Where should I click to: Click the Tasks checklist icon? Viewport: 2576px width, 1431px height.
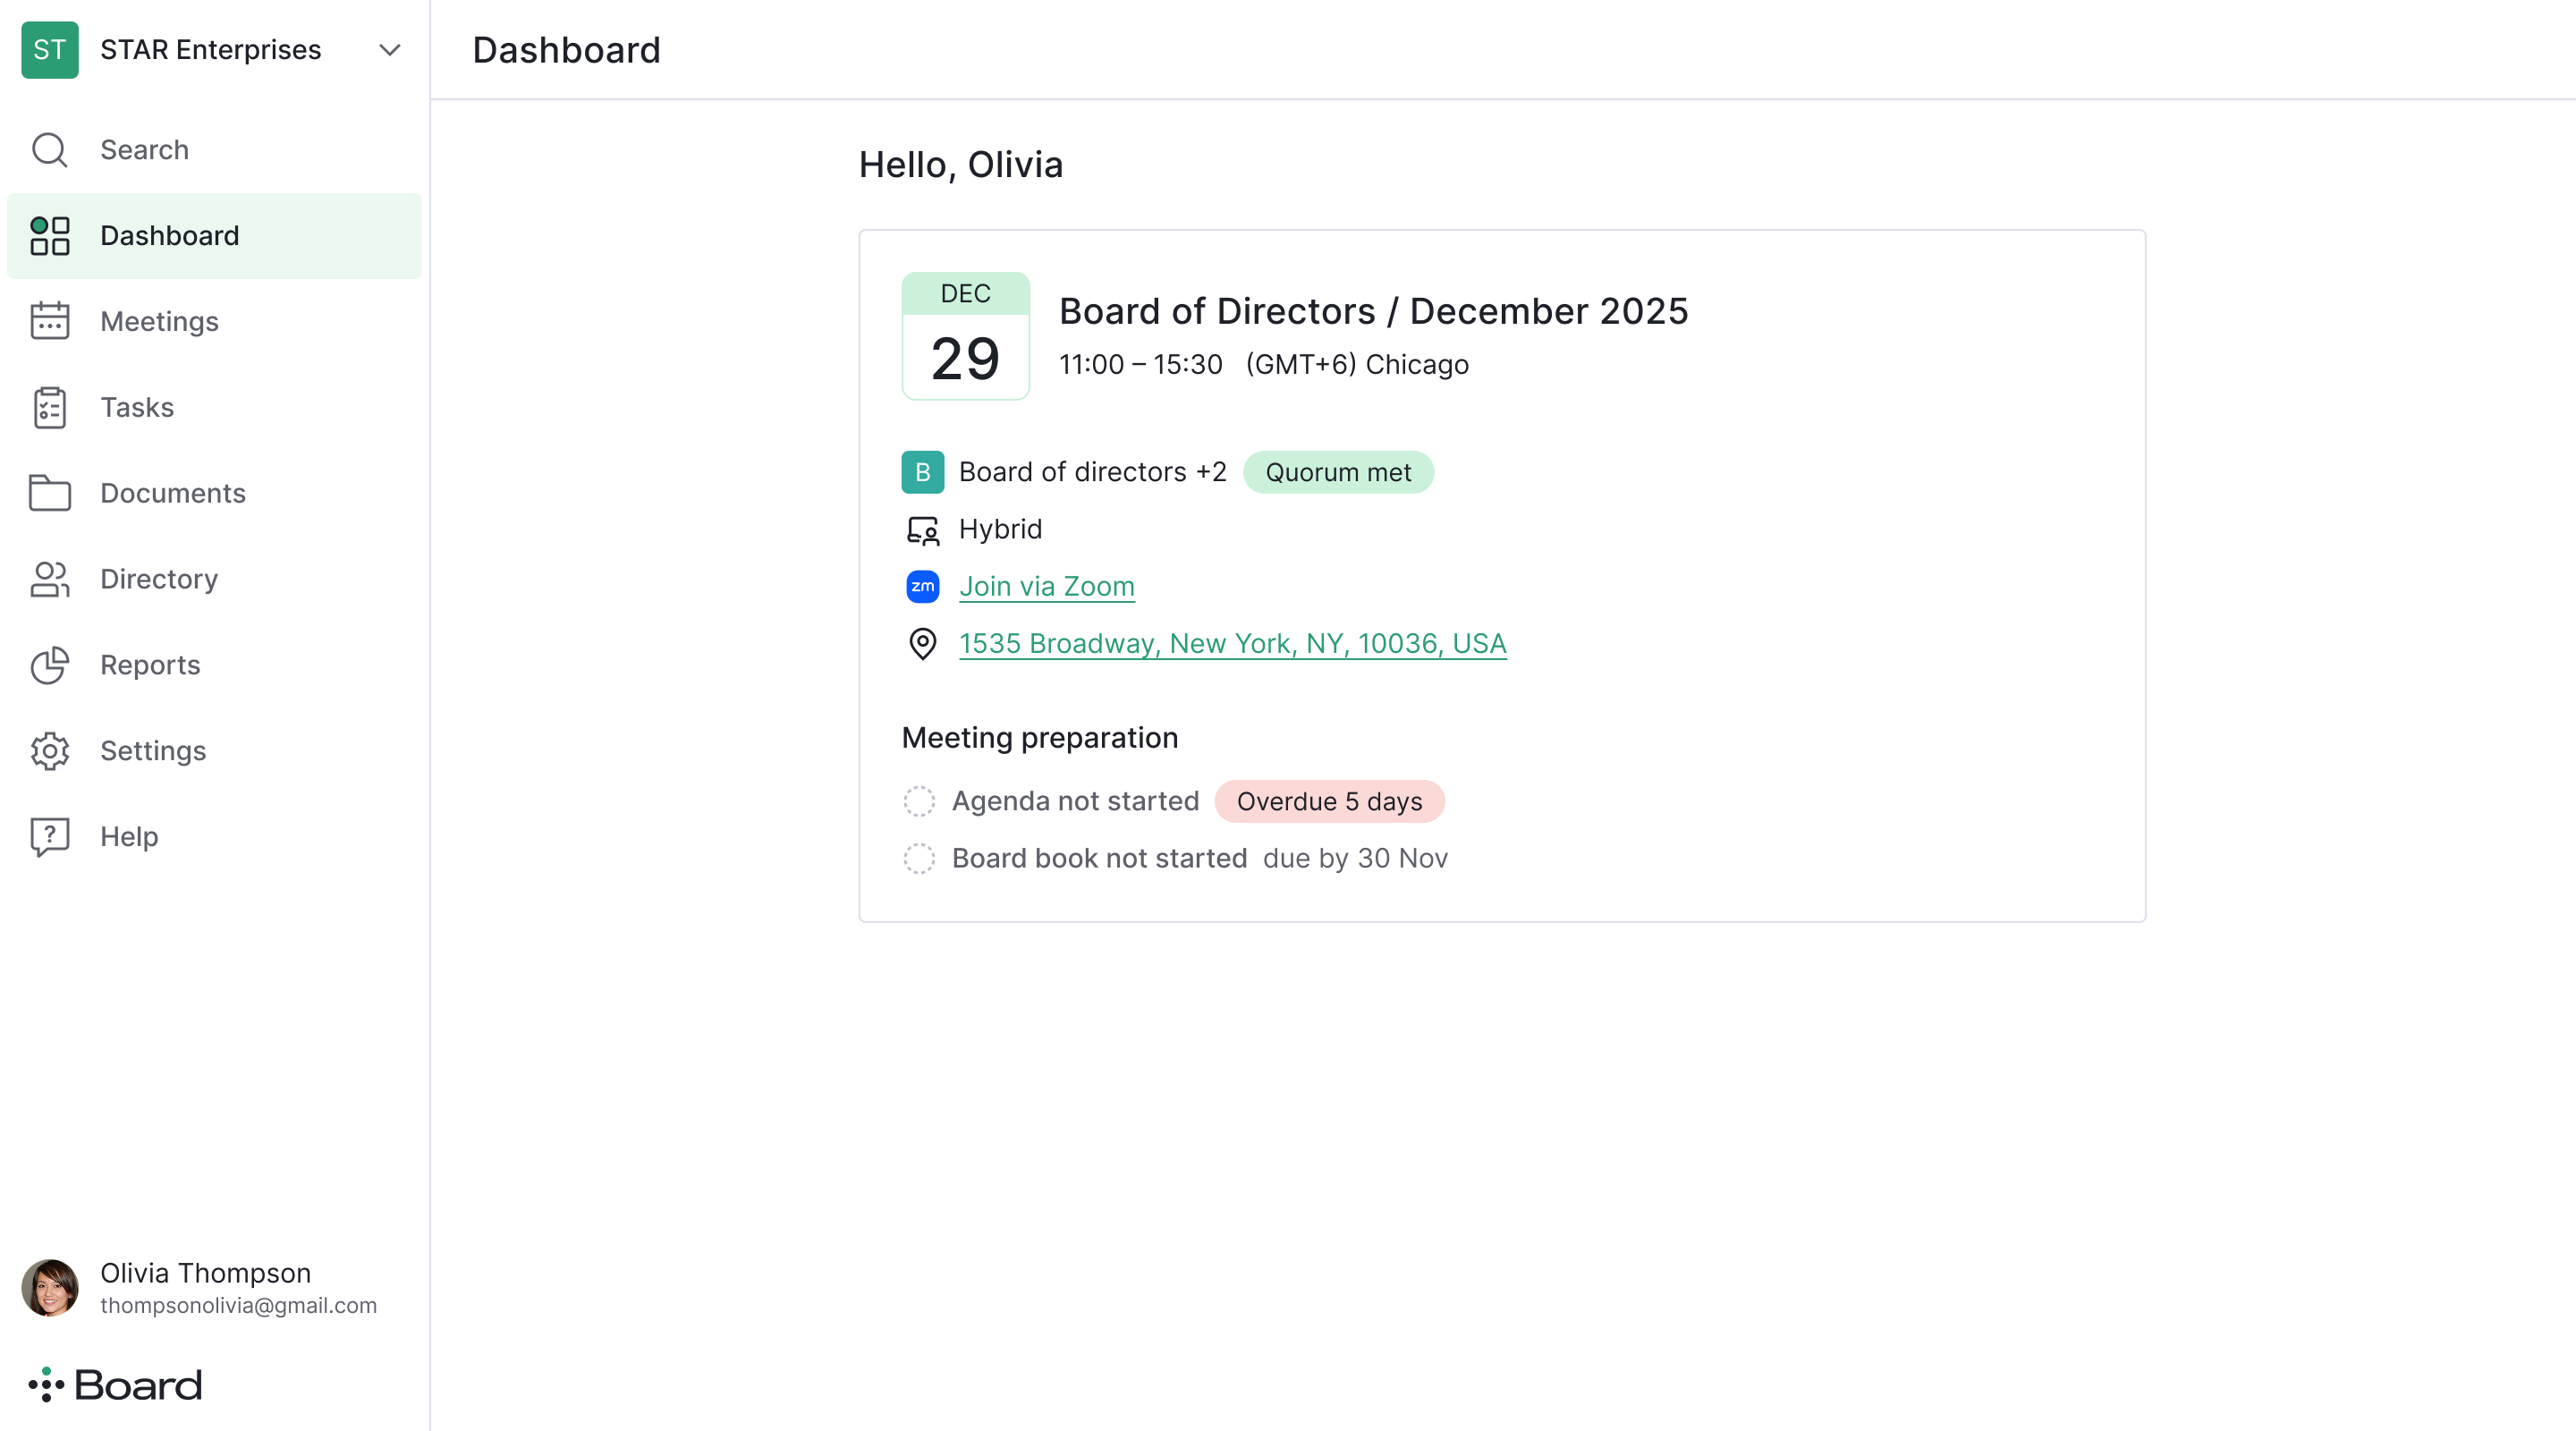pyautogui.click(x=49, y=407)
